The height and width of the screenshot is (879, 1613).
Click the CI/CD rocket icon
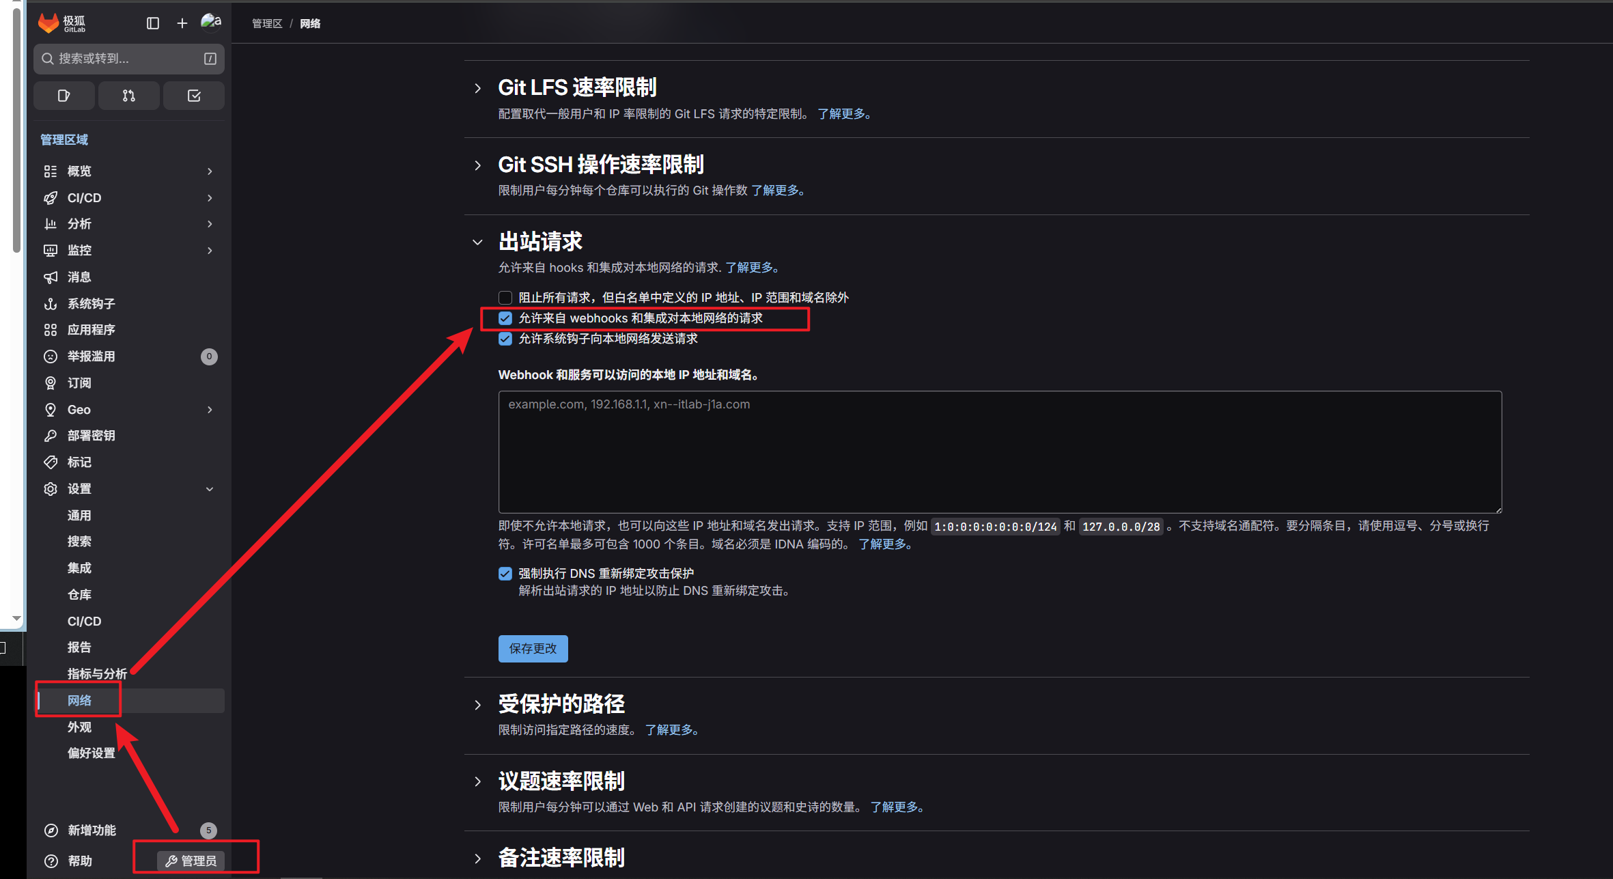pos(51,197)
